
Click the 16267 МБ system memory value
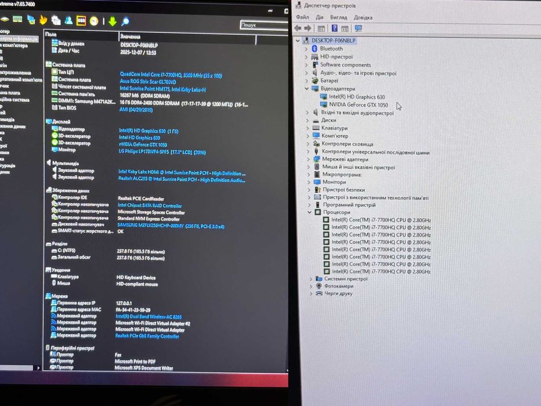(144, 96)
